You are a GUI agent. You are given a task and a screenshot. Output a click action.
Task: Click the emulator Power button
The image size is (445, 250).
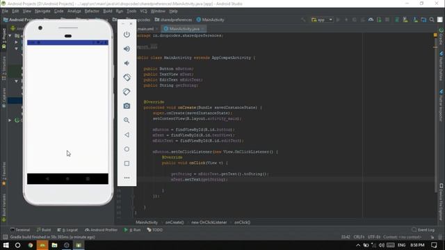point(127,35)
